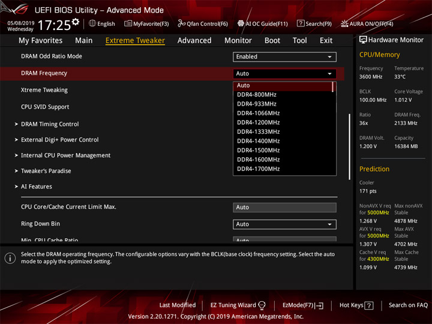Choose DDR4-1400MHz option
The height and width of the screenshot is (324, 432).
coord(283,141)
